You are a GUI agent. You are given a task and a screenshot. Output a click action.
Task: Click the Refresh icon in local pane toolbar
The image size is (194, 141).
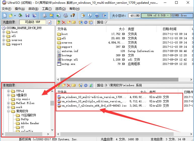(91, 85)
